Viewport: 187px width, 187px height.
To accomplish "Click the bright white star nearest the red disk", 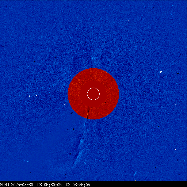I will [64, 105].
